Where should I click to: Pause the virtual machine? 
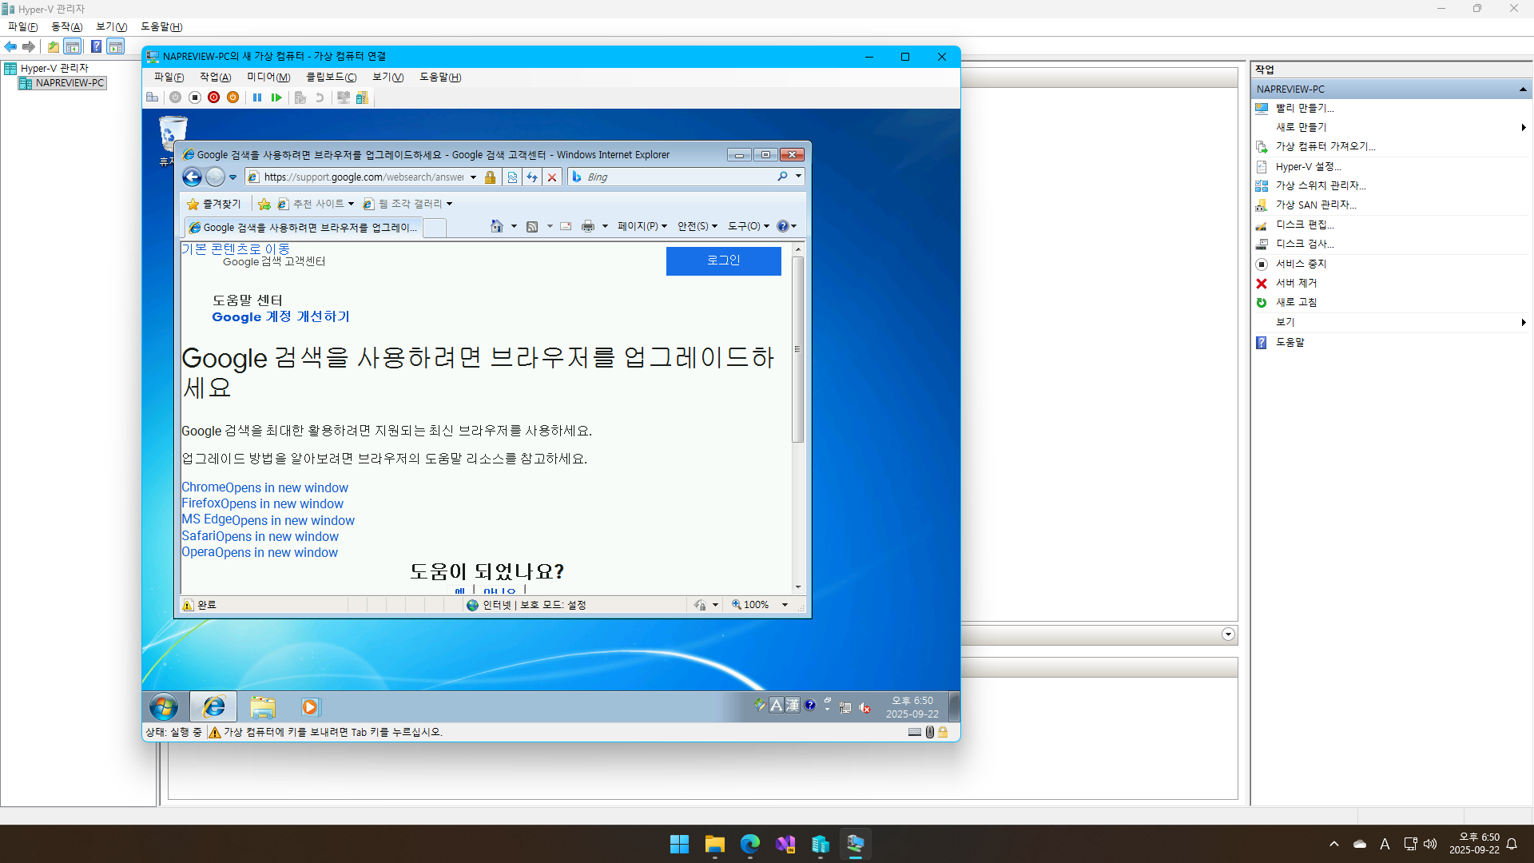click(257, 97)
